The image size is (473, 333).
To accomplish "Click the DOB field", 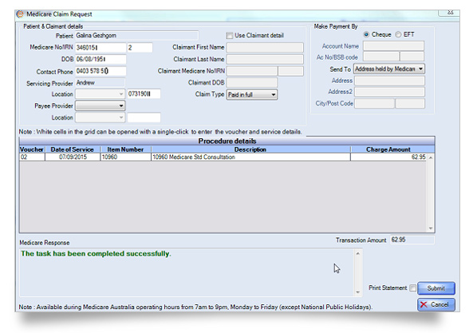I will pyautogui.click(x=101, y=59).
